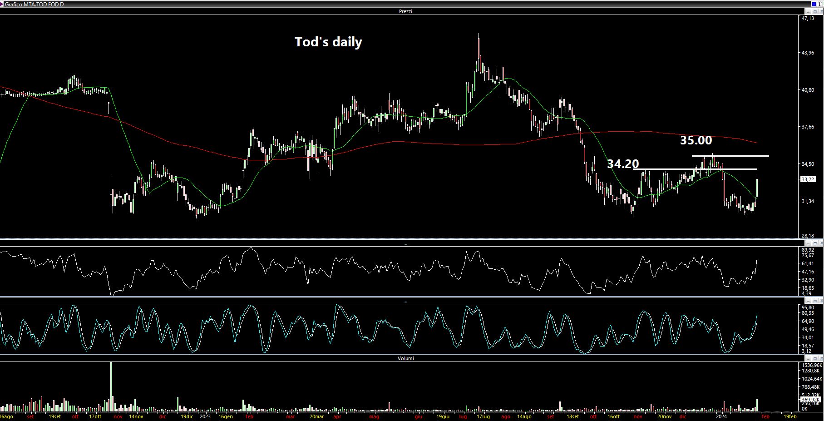Click the 95,80 stochastic axis value
The image size is (824, 421).
pyautogui.click(x=808, y=307)
